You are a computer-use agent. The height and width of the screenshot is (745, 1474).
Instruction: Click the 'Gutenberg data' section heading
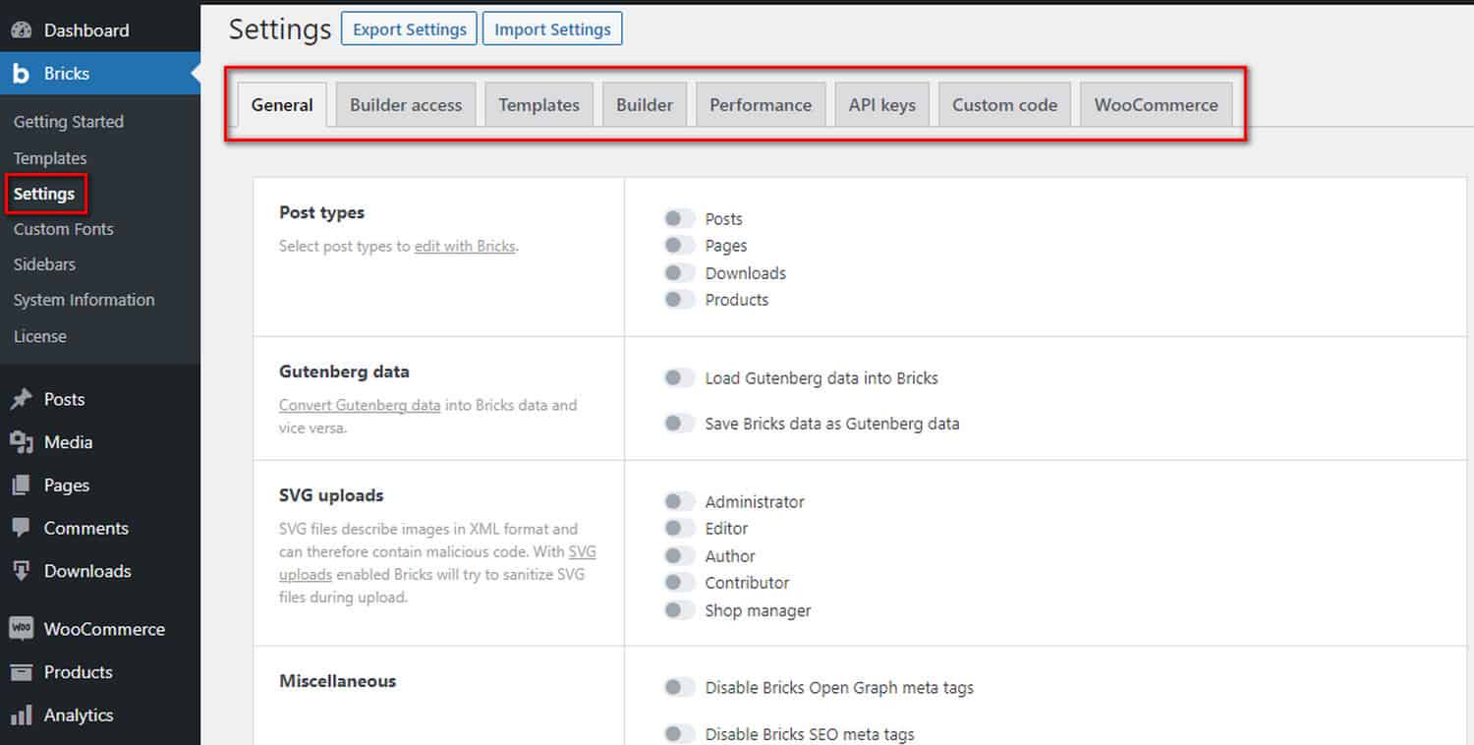click(x=344, y=372)
